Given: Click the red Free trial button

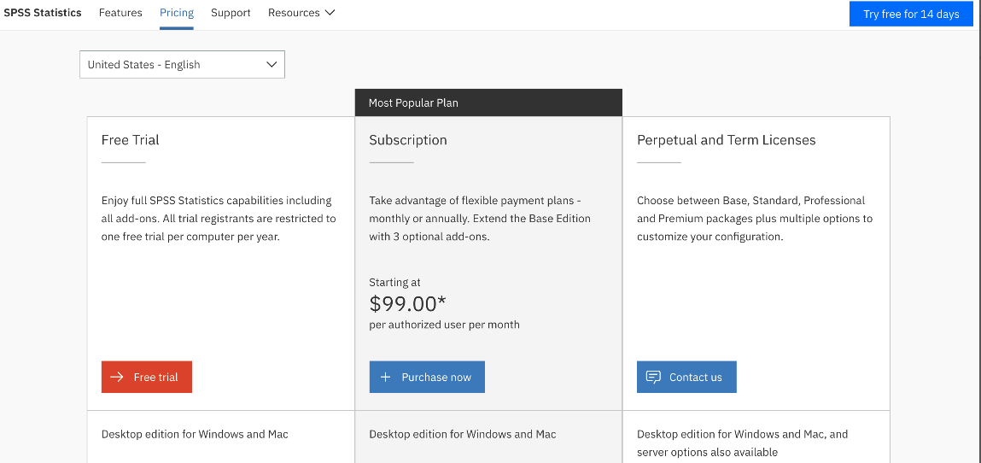Looking at the screenshot, I should pyautogui.click(x=146, y=377).
